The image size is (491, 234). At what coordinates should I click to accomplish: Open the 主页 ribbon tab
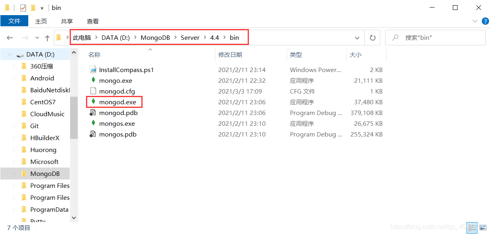(x=41, y=21)
